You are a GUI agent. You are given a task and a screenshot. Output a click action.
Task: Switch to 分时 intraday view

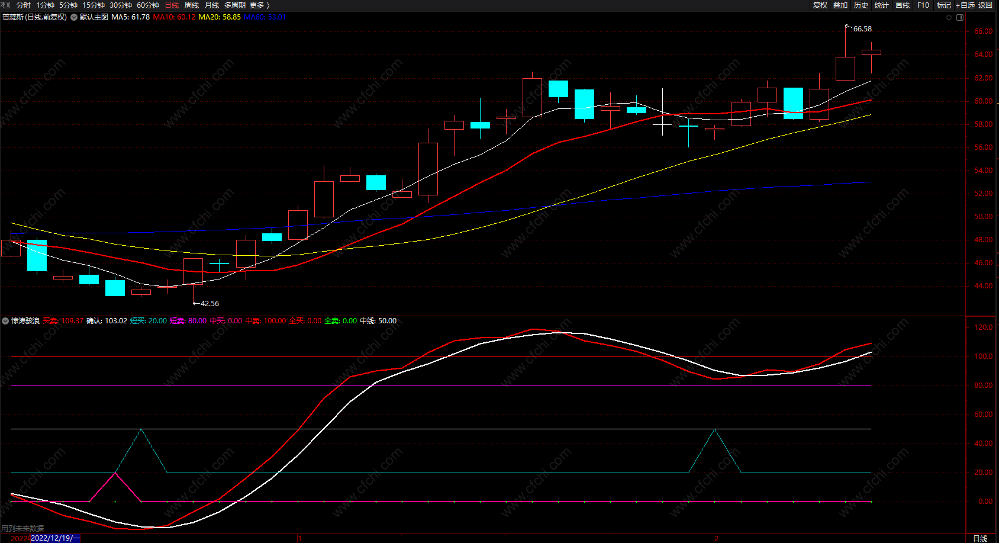[x=24, y=5]
